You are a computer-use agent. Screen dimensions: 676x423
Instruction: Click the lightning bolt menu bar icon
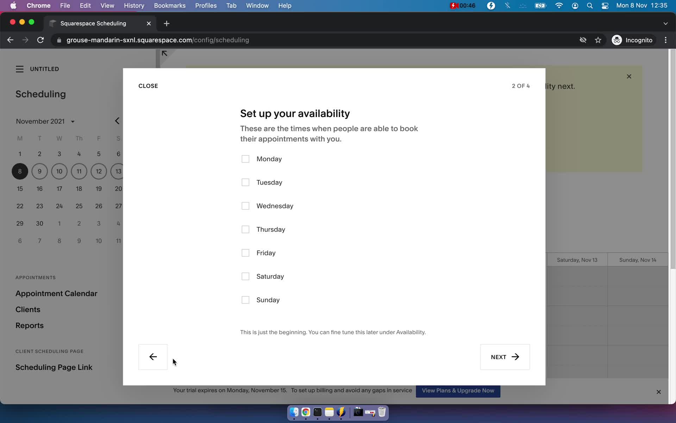tap(491, 6)
